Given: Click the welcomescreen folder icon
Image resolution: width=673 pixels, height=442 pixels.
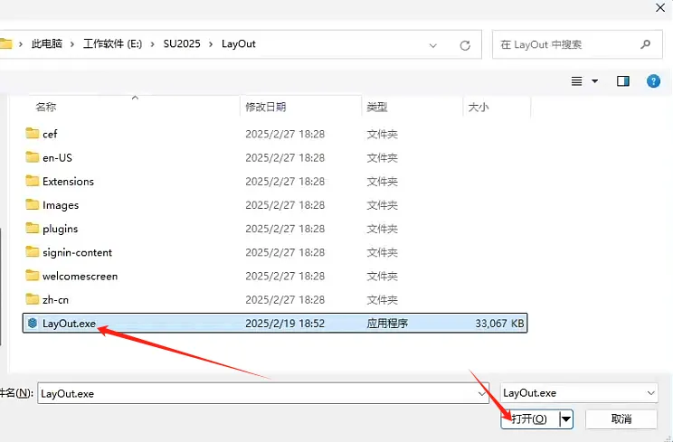Looking at the screenshot, I should click(33, 275).
